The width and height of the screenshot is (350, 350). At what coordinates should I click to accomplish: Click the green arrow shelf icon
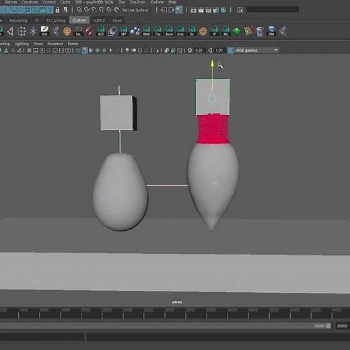point(237,31)
